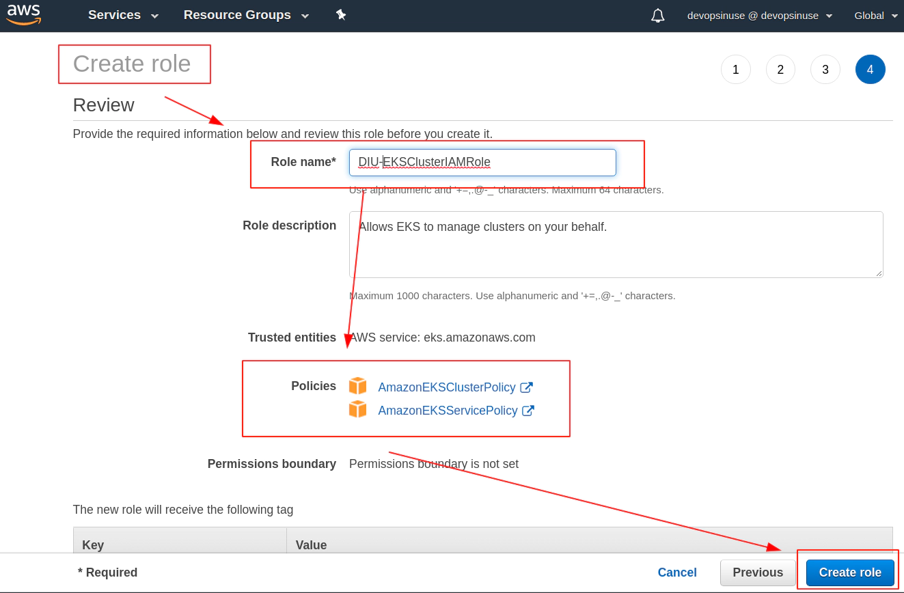Image resolution: width=904 pixels, height=593 pixels.
Task: Click into the Role description textarea
Action: (x=616, y=245)
